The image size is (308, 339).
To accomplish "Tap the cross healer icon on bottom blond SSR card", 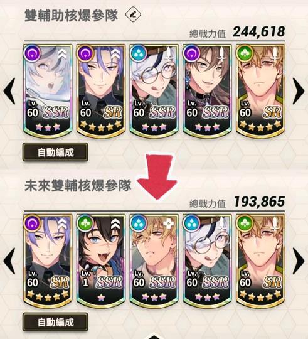I will 169,223.
